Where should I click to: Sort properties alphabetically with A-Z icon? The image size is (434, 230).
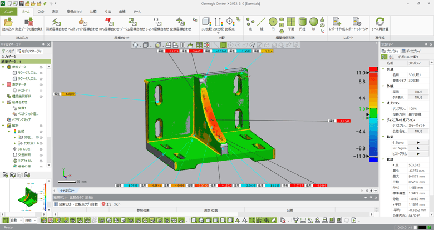392,57
